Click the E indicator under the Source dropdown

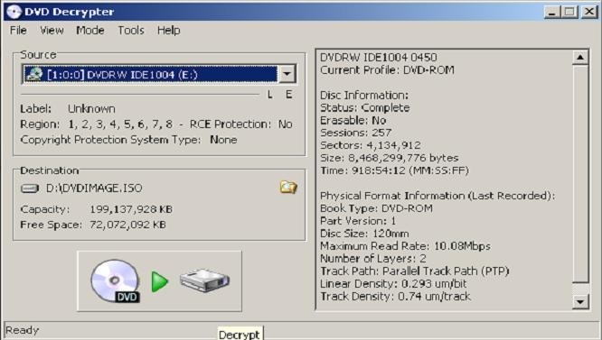tap(288, 95)
